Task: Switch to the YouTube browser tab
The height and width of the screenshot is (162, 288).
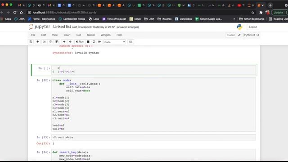Action: (x=241, y=5)
